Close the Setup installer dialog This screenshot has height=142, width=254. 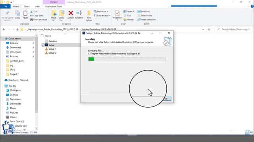pyautogui.click(x=169, y=33)
